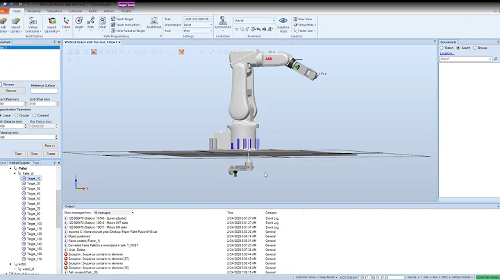
Task: Click the Clear button
Action: click(x=18, y=154)
